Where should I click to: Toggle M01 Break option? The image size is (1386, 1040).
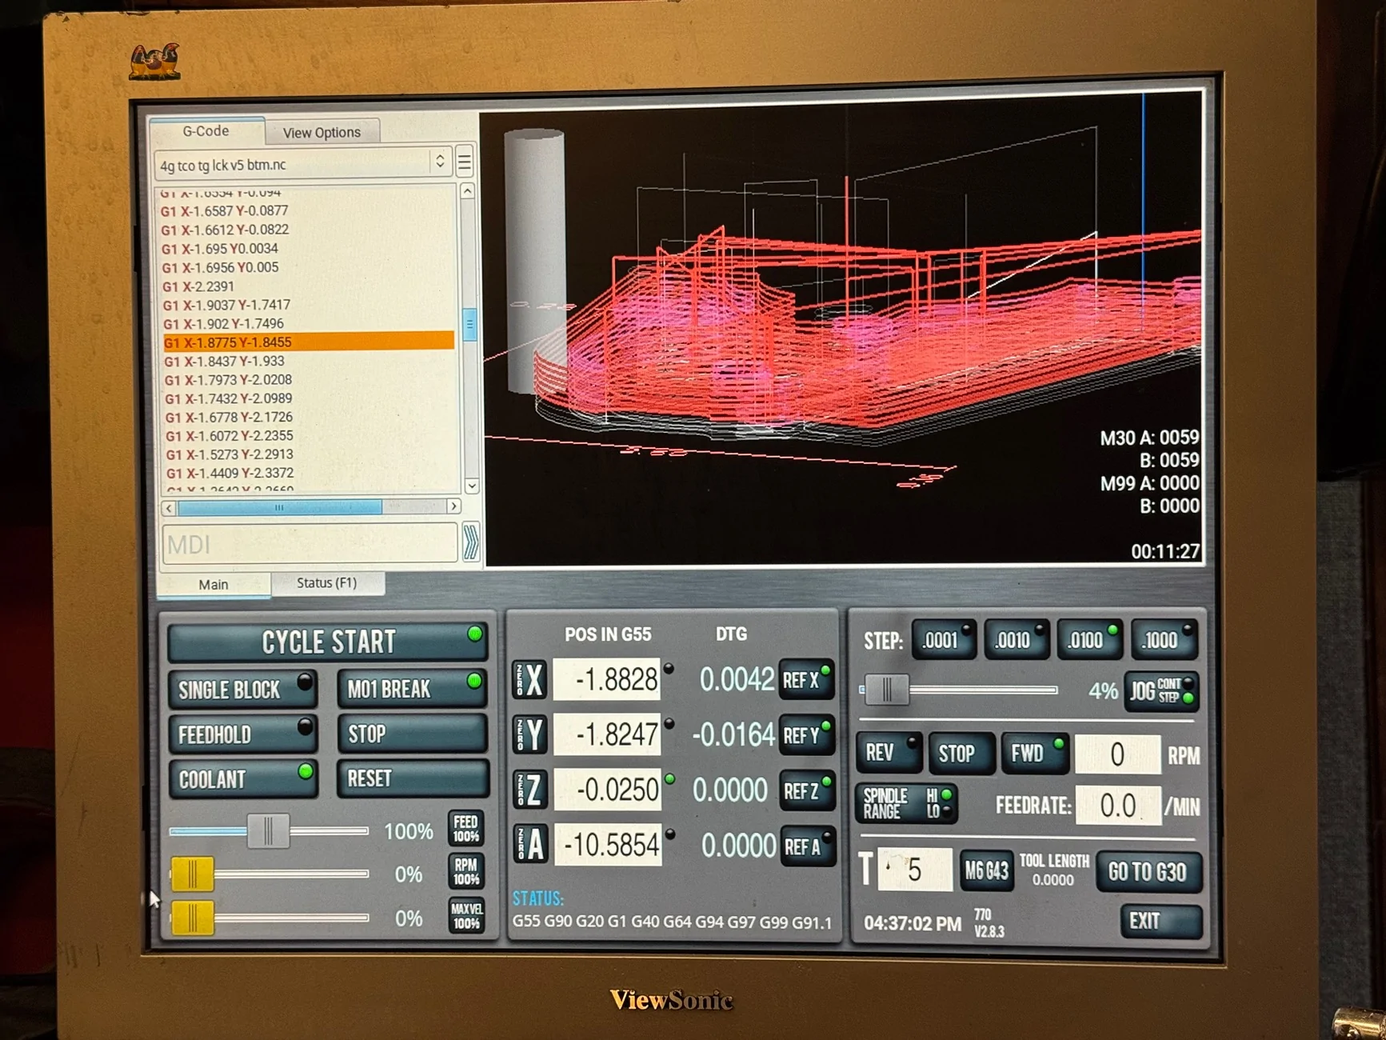(x=412, y=688)
